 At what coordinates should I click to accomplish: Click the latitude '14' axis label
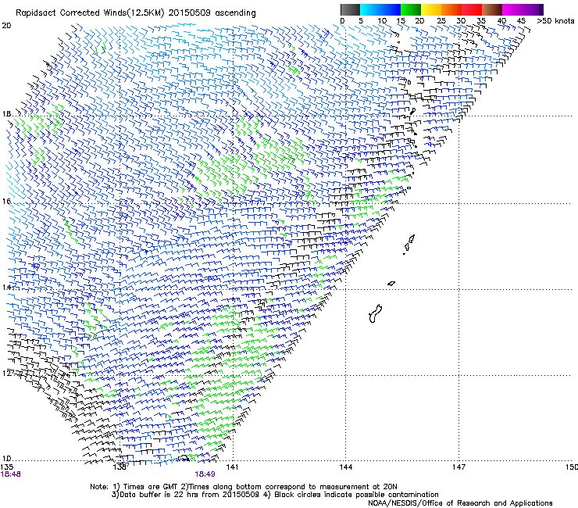pos(6,287)
